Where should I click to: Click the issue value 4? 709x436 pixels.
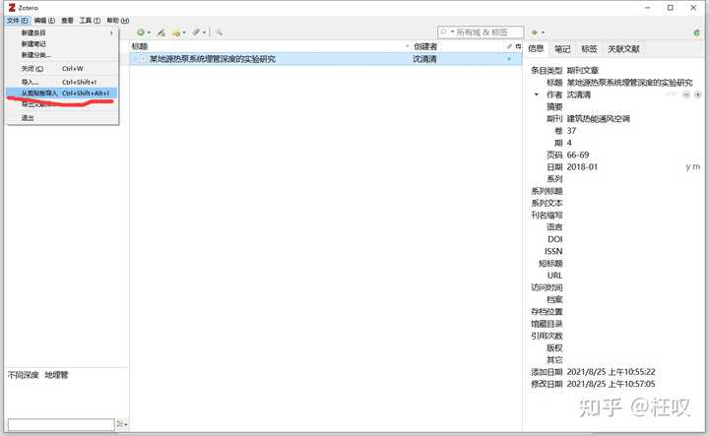pyautogui.click(x=569, y=143)
